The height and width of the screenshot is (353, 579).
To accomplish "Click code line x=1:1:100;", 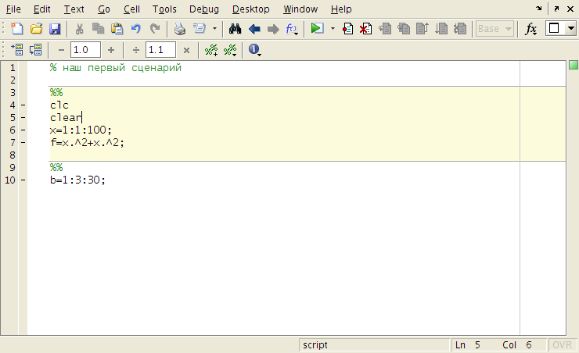I will 81,130.
